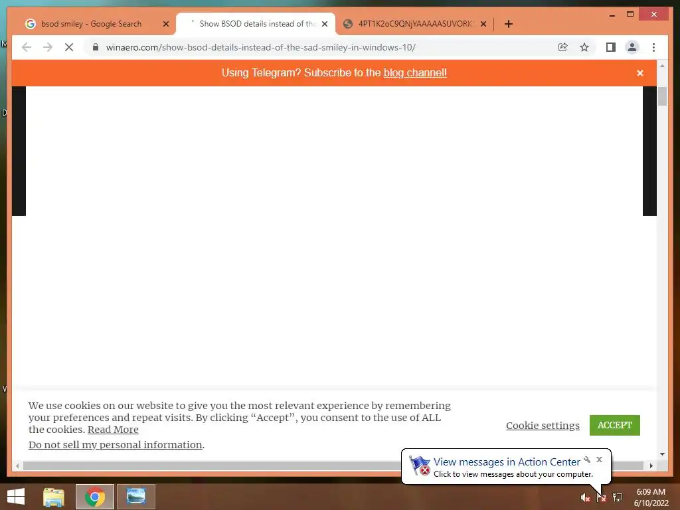Image resolution: width=680 pixels, height=510 pixels.
Task: Click View messages in Action Center
Action: tap(507, 462)
